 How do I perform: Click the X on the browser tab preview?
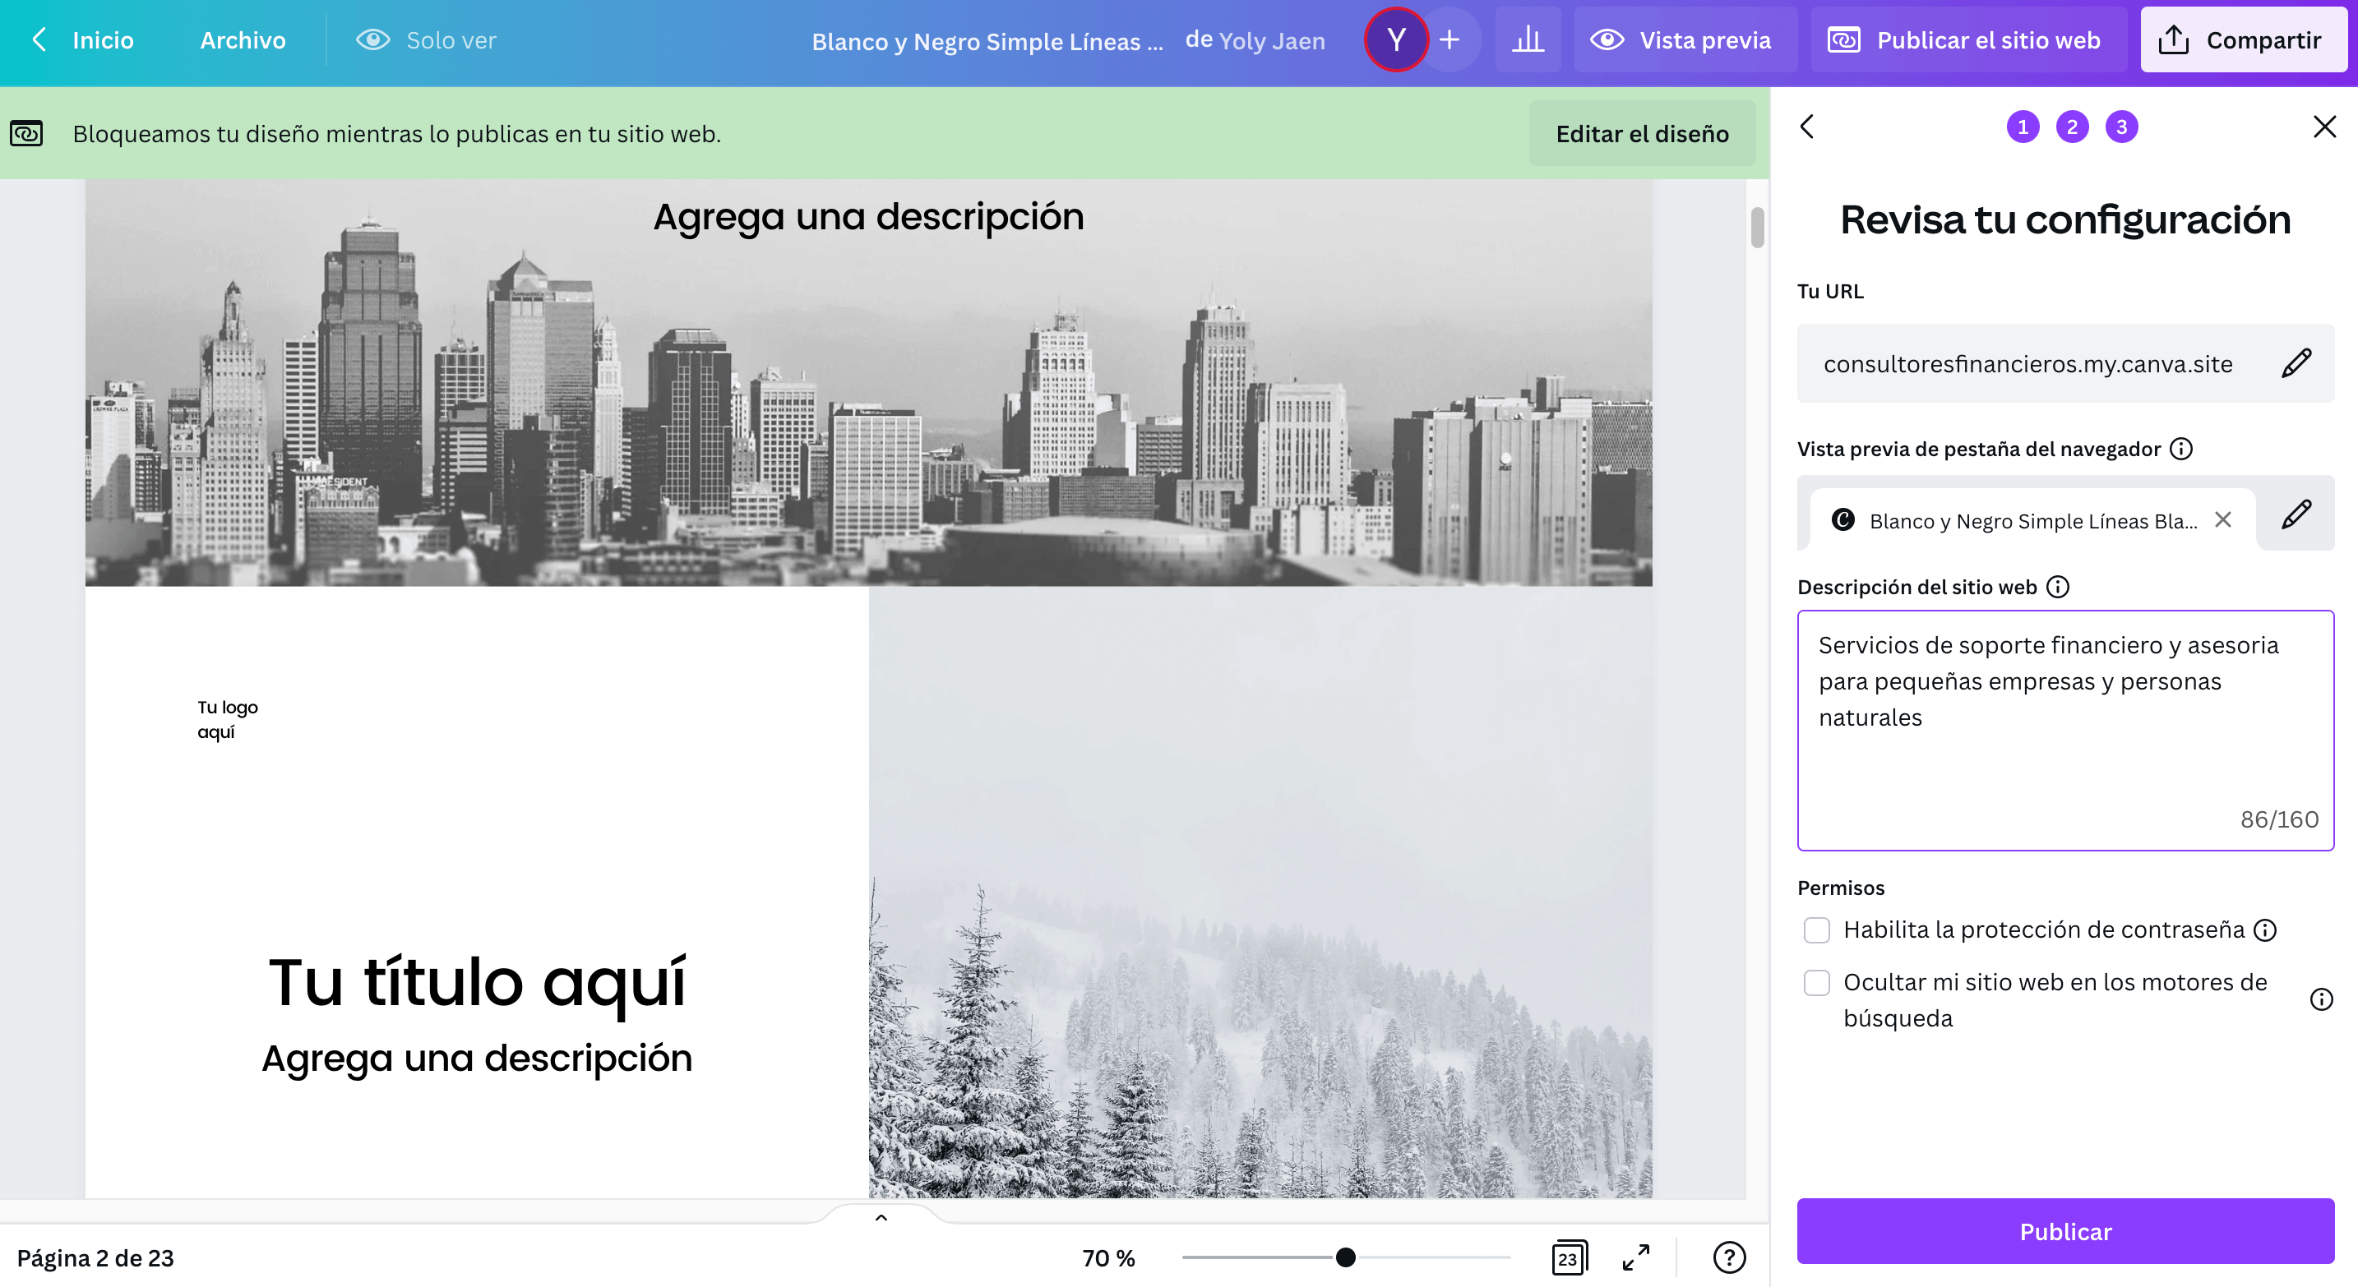coord(2222,519)
